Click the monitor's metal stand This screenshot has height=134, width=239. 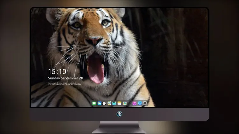119,127
